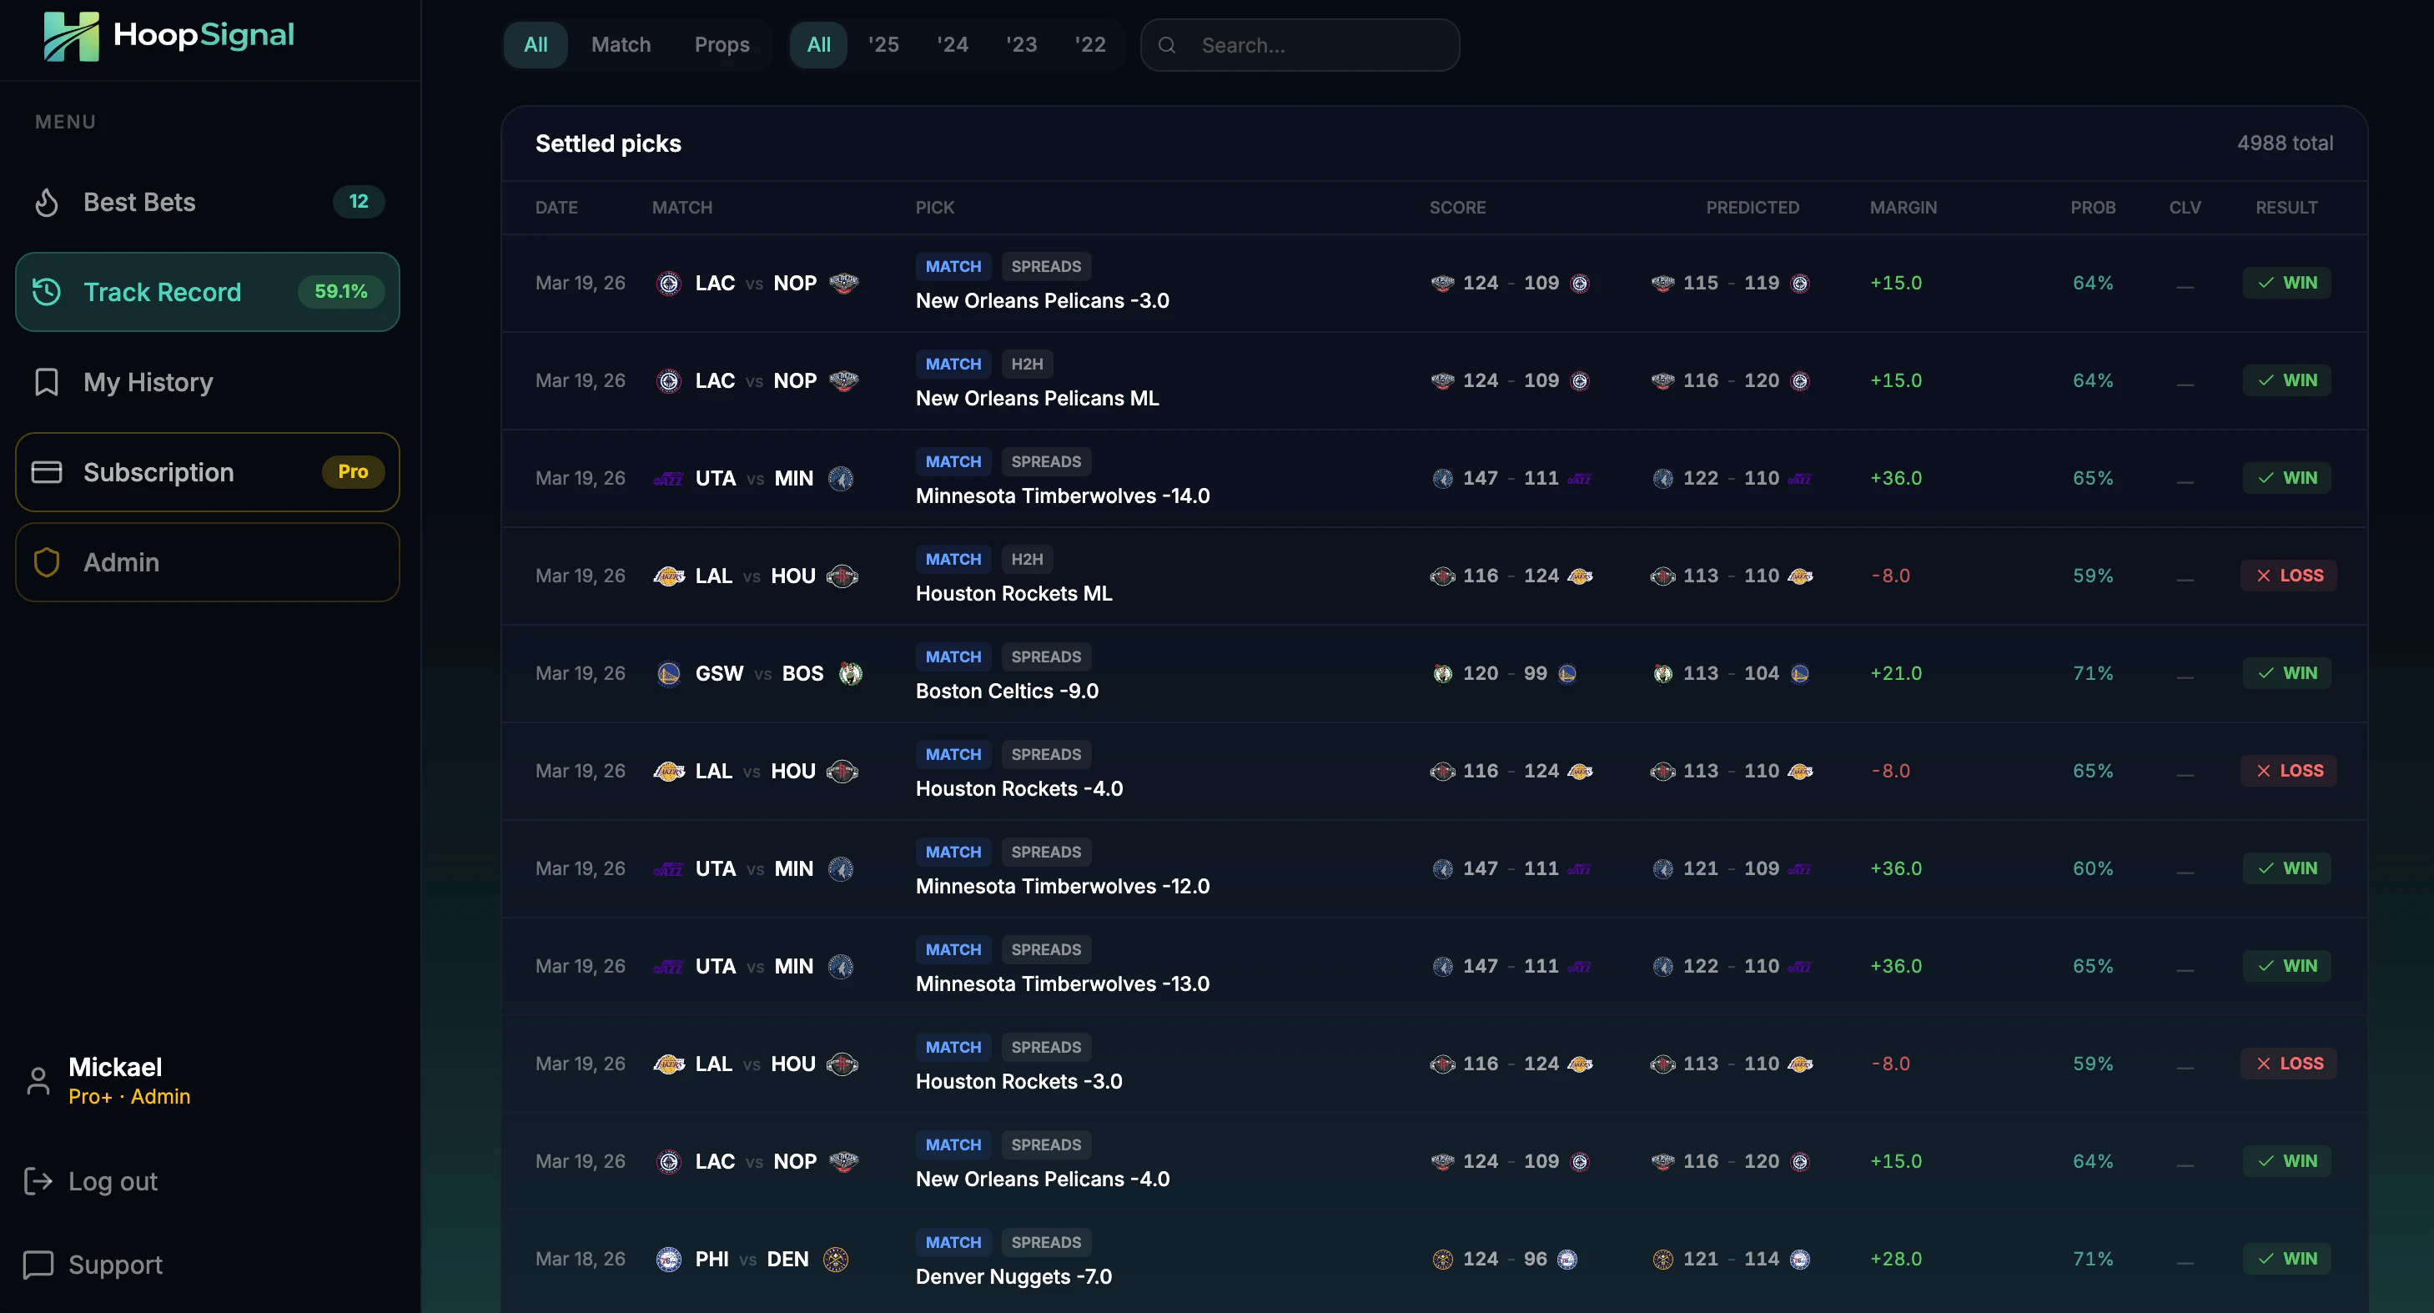Open Best Bets flame icon
Image resolution: width=2434 pixels, height=1313 pixels.
coord(47,202)
